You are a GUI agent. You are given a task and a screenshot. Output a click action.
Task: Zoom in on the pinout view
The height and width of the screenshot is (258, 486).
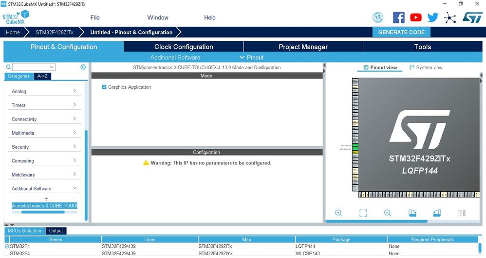coord(338,213)
